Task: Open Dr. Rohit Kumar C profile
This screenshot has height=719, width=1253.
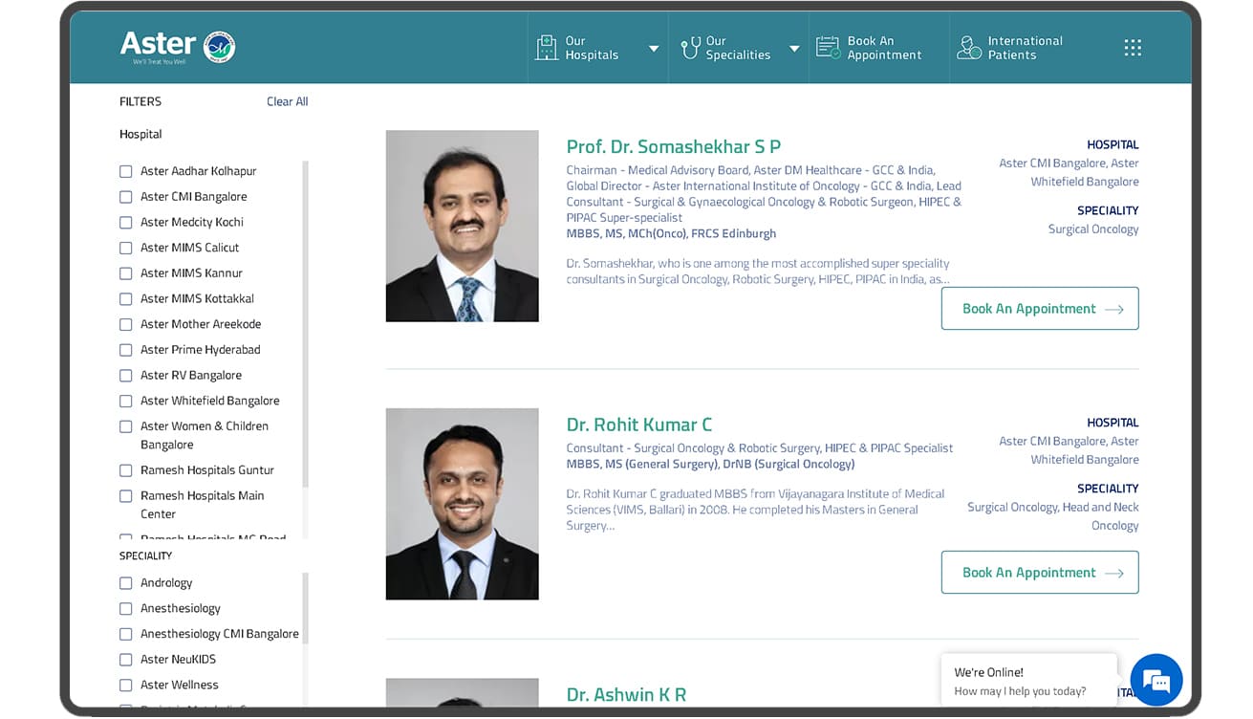Action: (639, 425)
